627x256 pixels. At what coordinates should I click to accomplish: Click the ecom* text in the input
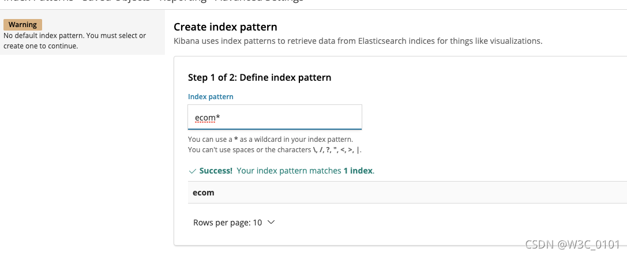click(208, 118)
